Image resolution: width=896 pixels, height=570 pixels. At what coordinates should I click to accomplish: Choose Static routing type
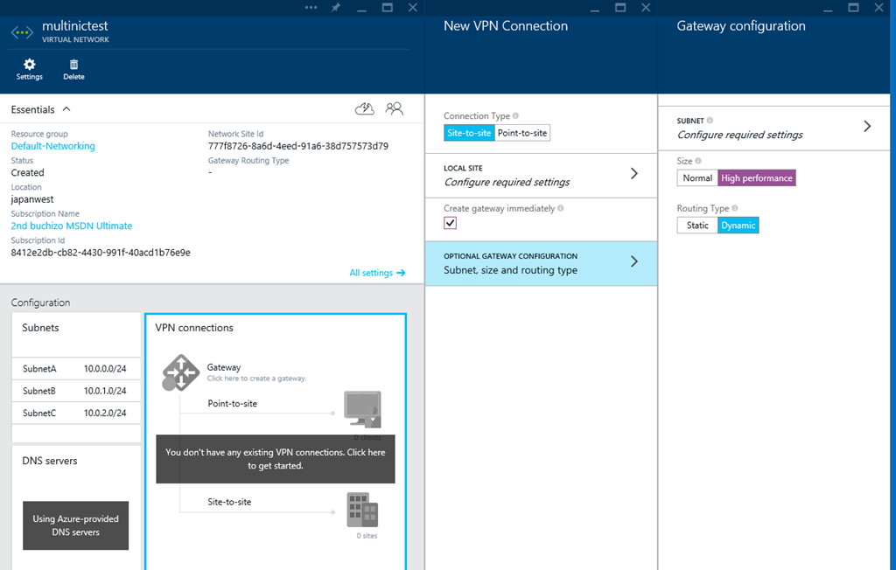pyautogui.click(x=697, y=226)
